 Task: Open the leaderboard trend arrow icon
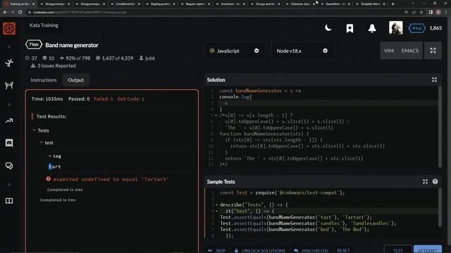point(9,121)
